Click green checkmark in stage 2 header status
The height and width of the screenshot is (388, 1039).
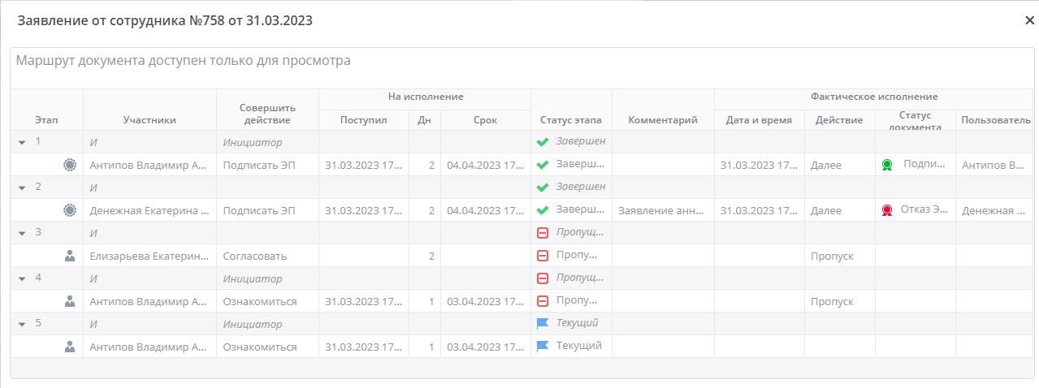pos(543,188)
